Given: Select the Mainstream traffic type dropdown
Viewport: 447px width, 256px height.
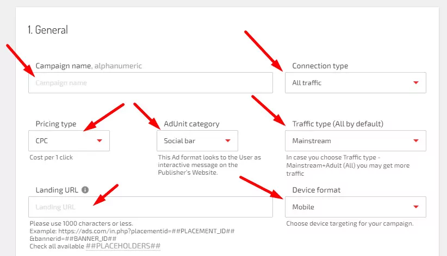Looking at the screenshot, I should [355, 141].
